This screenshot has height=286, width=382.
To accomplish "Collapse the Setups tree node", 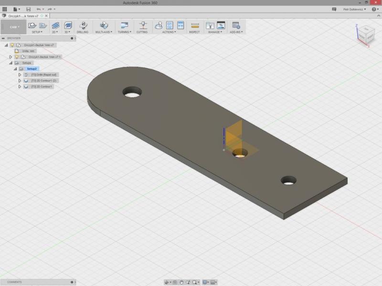I will 11,62.
